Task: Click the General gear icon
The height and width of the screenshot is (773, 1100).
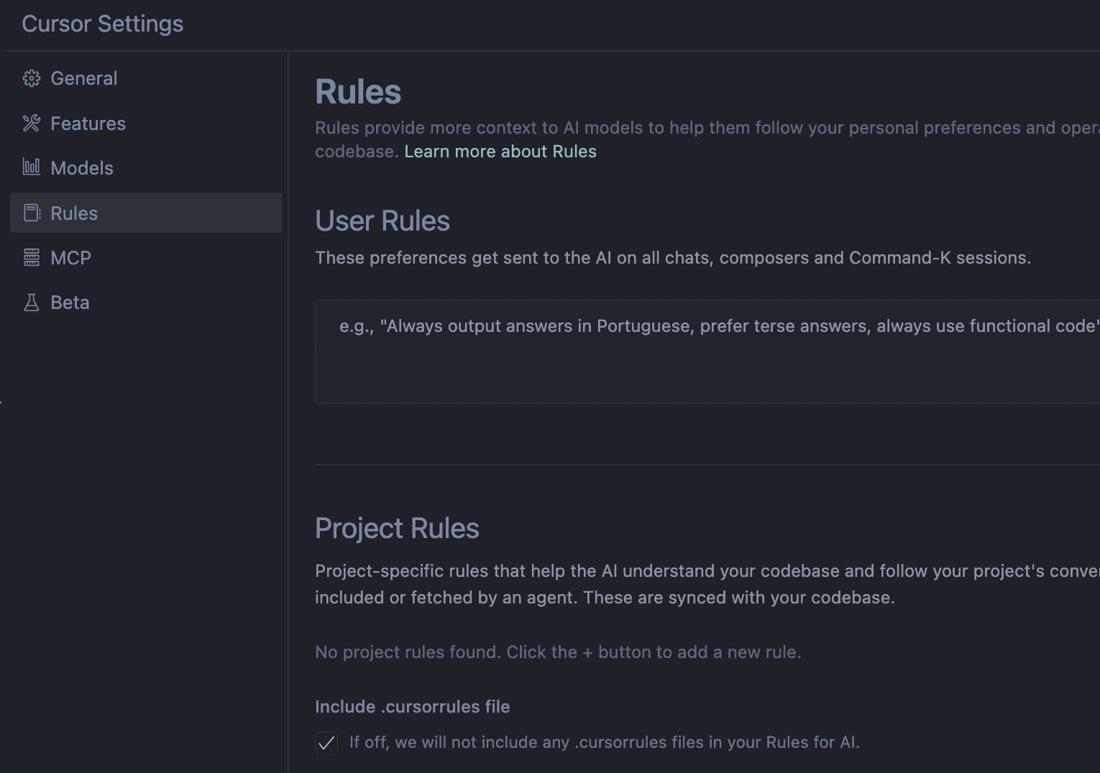Action: click(32, 78)
